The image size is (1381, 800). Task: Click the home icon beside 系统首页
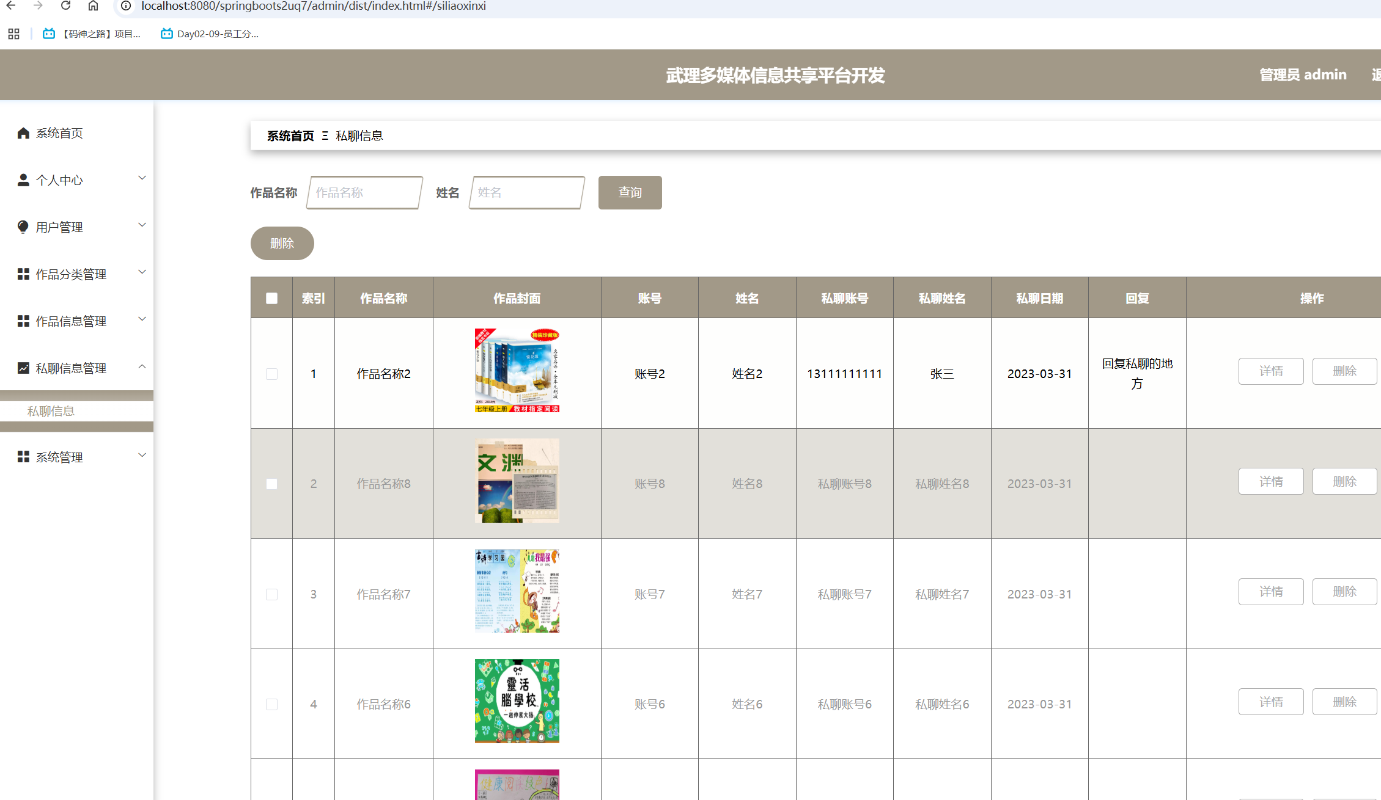coord(23,133)
